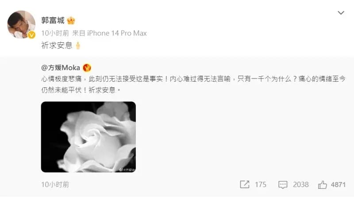Click the 郭富城 username link
Image resolution: width=354 pixels, height=199 pixels.
point(53,20)
